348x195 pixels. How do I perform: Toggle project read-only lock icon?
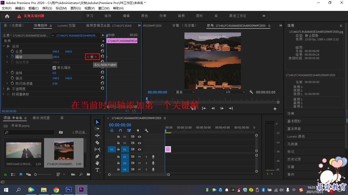click(5, 174)
